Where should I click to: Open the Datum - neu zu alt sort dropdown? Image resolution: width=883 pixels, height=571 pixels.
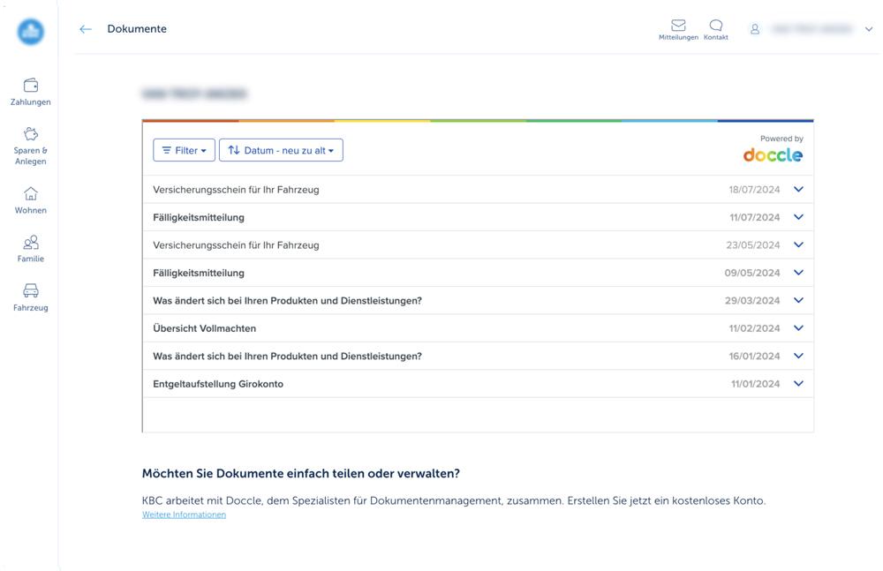pyautogui.click(x=281, y=150)
